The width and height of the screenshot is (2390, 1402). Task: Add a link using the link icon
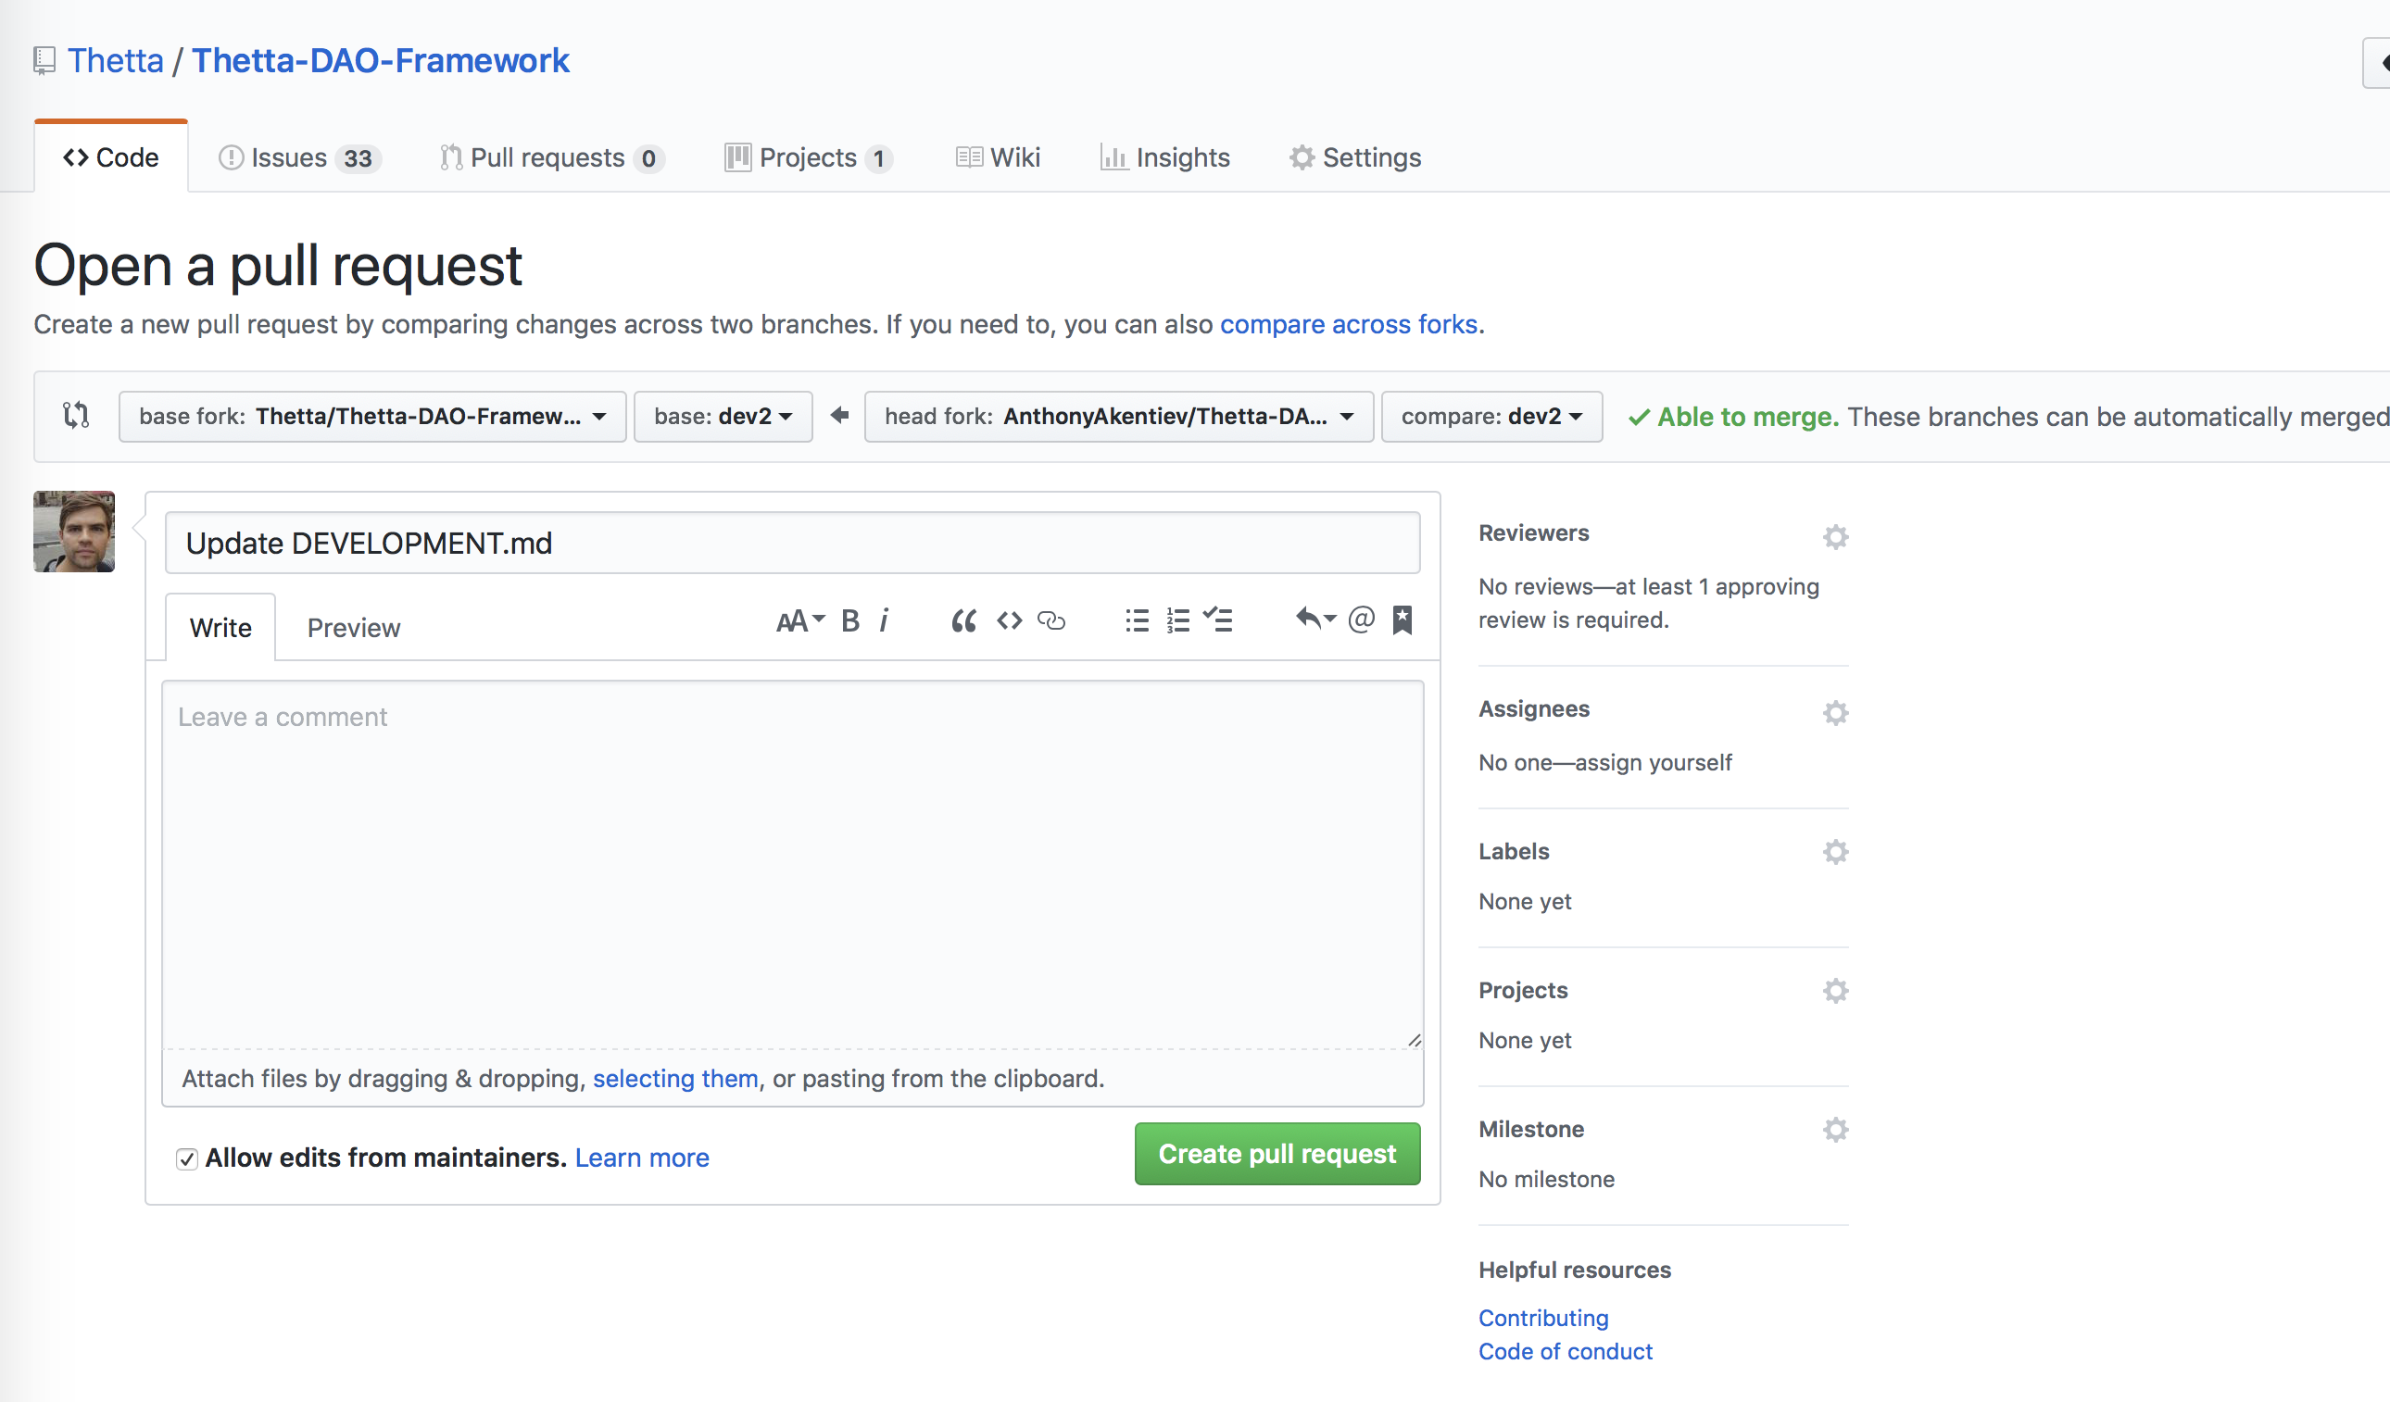pyautogui.click(x=1051, y=621)
